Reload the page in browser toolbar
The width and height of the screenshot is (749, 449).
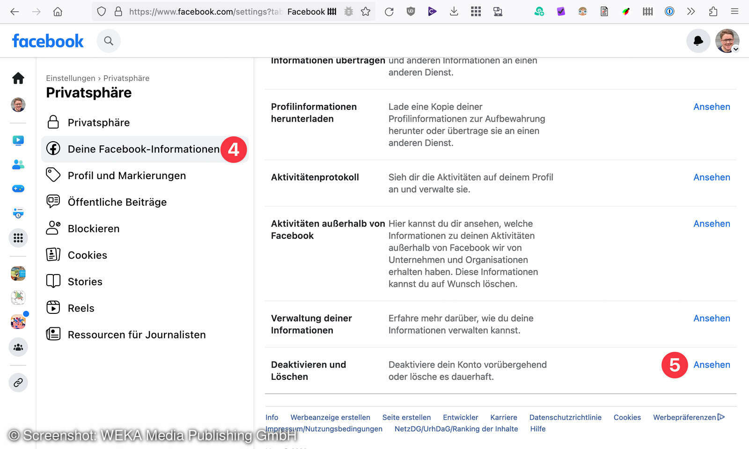(x=389, y=12)
